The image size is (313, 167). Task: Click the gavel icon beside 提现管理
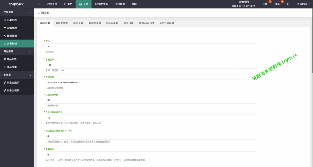coord(5,35)
